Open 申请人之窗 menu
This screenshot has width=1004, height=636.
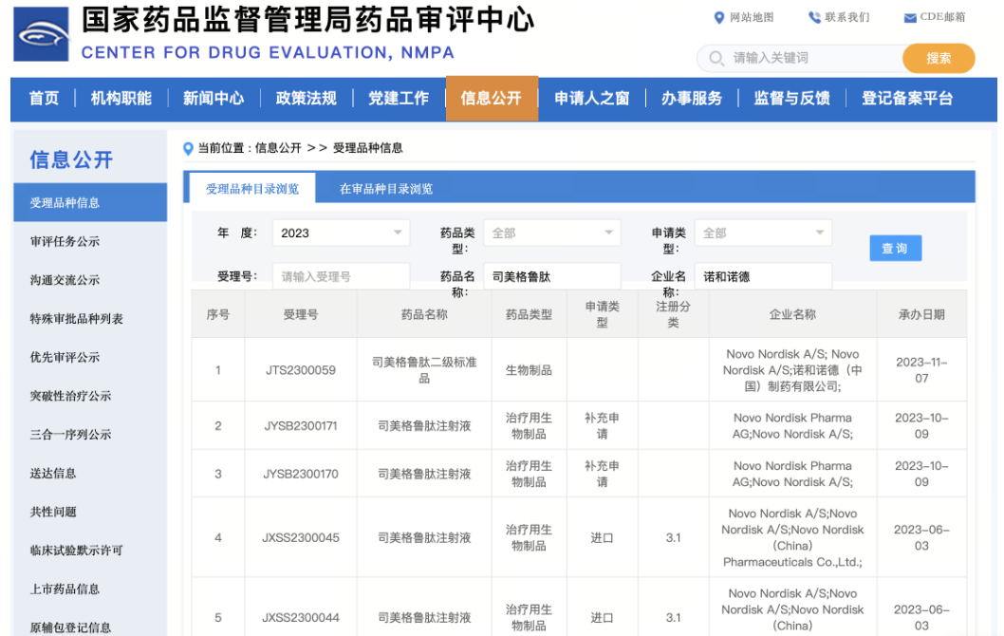pos(591,98)
